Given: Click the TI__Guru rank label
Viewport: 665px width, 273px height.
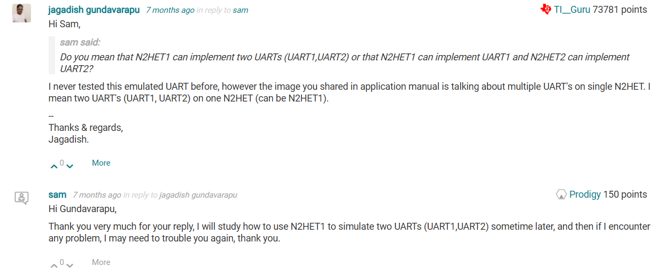Looking at the screenshot, I should click(x=572, y=10).
